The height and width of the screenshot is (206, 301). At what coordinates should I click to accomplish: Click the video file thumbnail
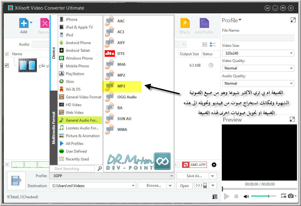click(28, 65)
